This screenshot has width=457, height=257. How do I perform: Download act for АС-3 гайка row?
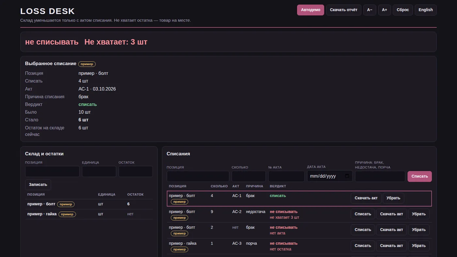[x=391, y=246]
